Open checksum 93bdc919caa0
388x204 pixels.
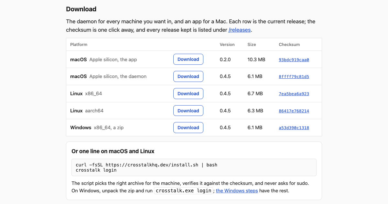[294, 60]
